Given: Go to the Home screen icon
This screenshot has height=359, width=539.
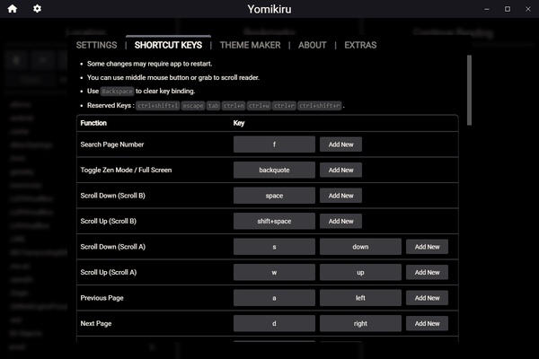Looking at the screenshot, I should 13,9.
